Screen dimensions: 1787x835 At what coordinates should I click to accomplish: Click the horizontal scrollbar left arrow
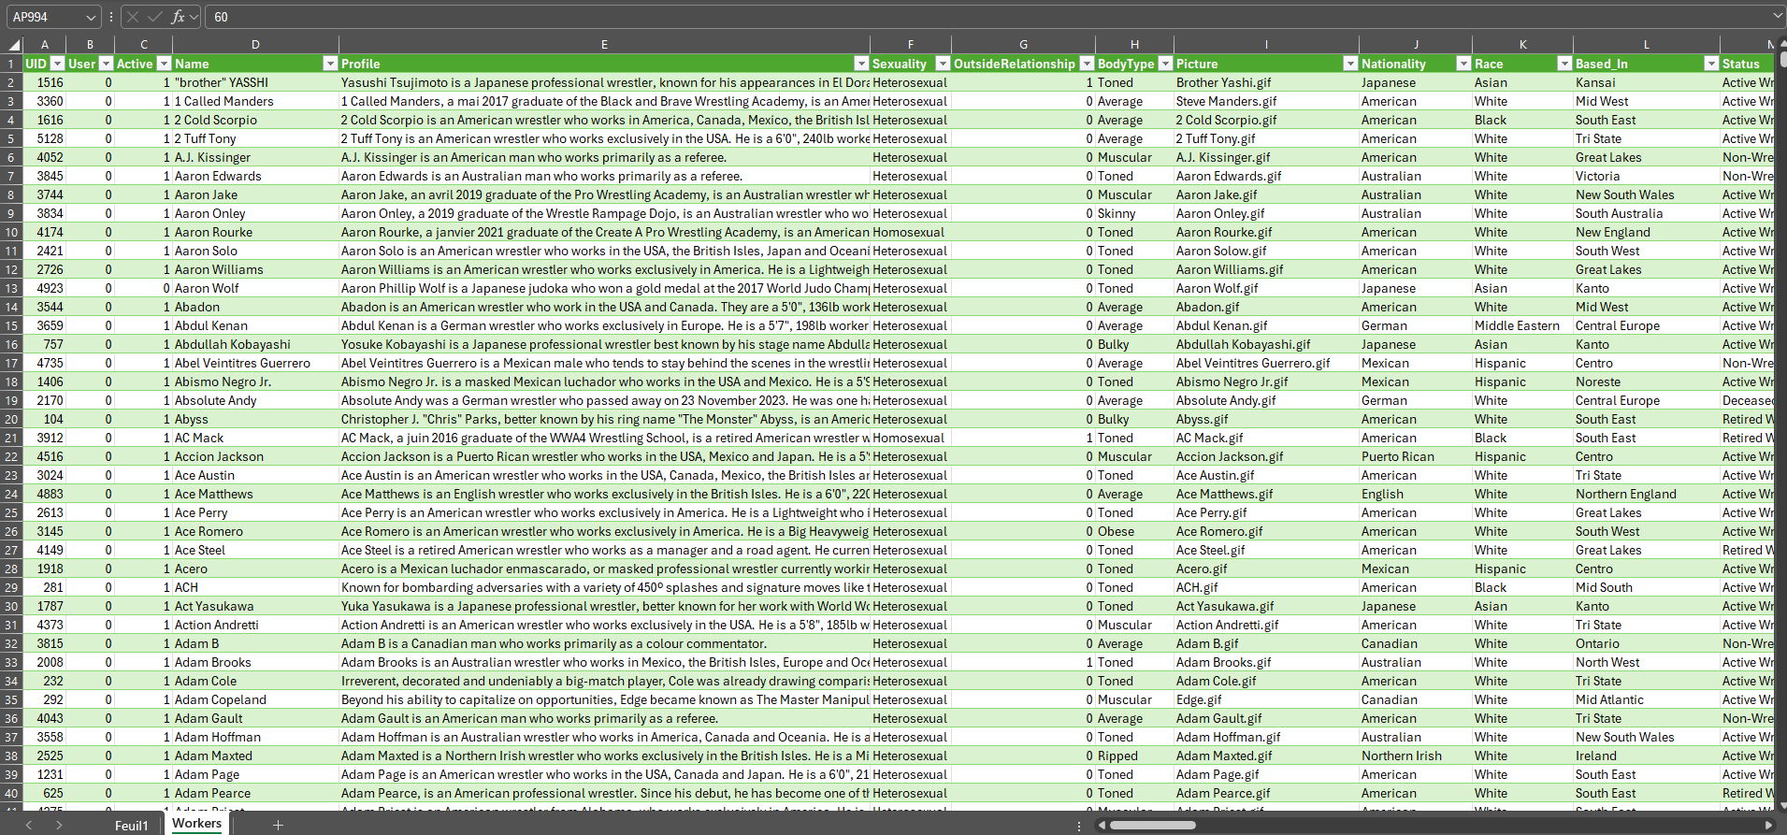(1102, 825)
